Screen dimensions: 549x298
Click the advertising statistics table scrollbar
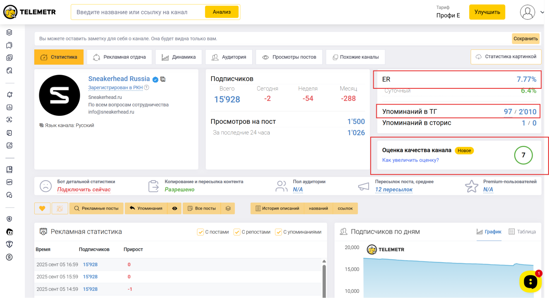tap(324, 280)
